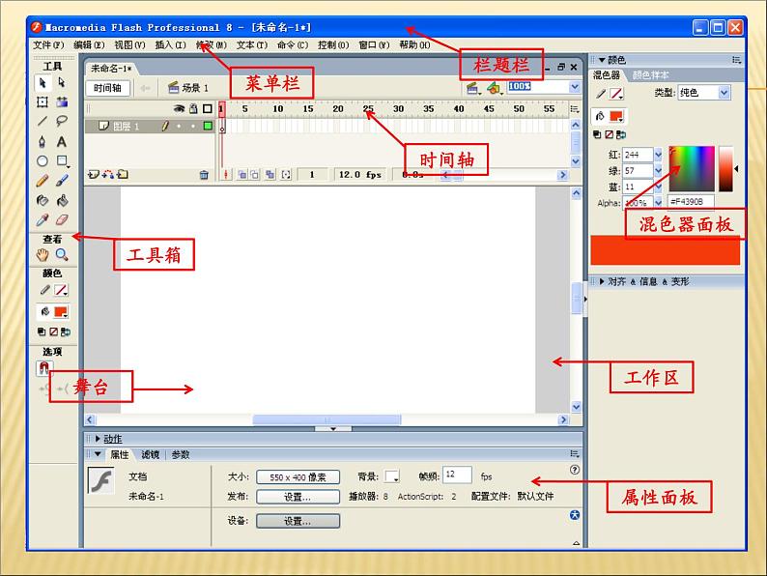Select the Gradient Transform tool
This screenshot has height=576, width=767.
[x=62, y=101]
